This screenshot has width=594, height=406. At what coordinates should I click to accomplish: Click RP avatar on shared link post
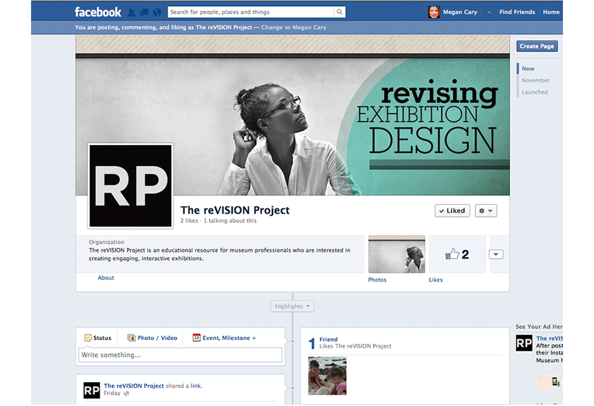pyautogui.click(x=92, y=390)
